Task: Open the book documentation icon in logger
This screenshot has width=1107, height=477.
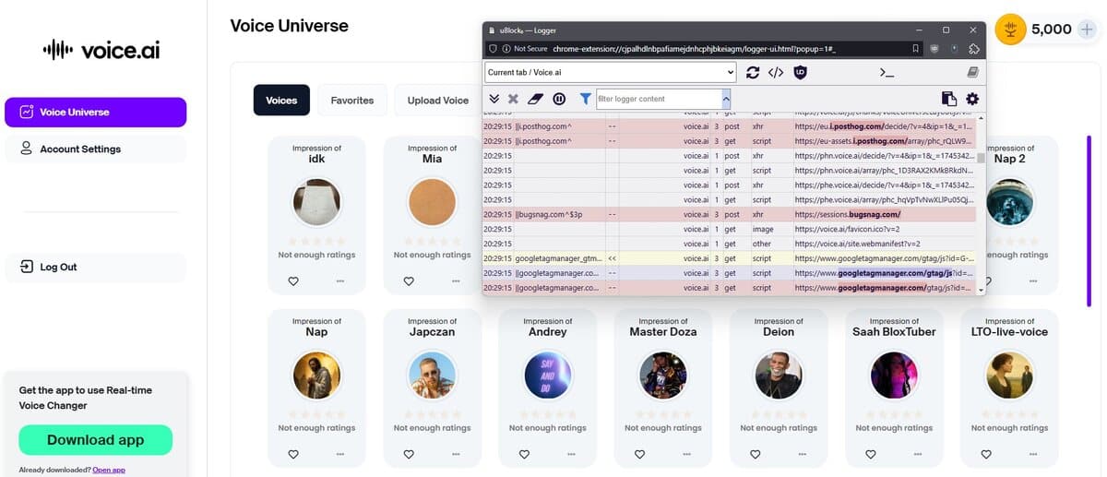Action: [972, 72]
